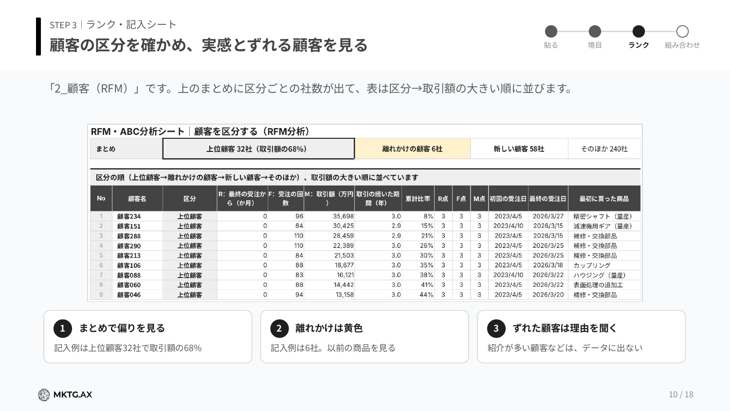Click the 累計比率 column header
Viewport: 730px width, 411px height.
(x=418, y=199)
